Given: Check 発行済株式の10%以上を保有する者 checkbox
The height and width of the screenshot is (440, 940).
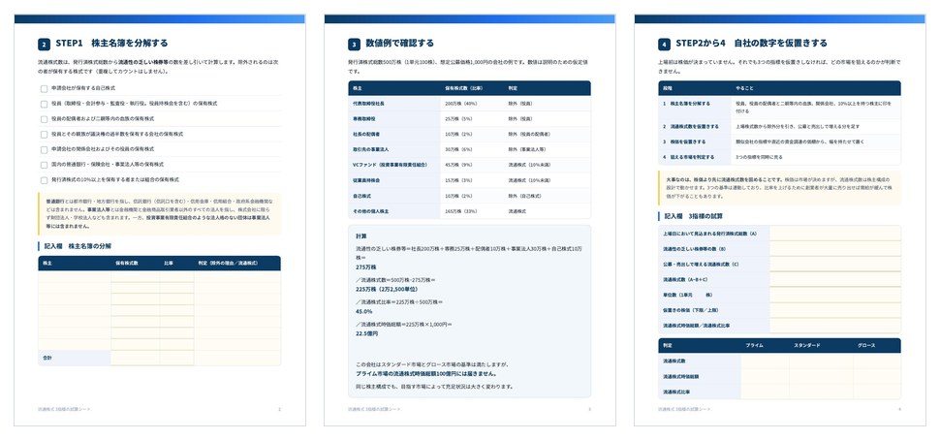Looking at the screenshot, I should tap(44, 180).
